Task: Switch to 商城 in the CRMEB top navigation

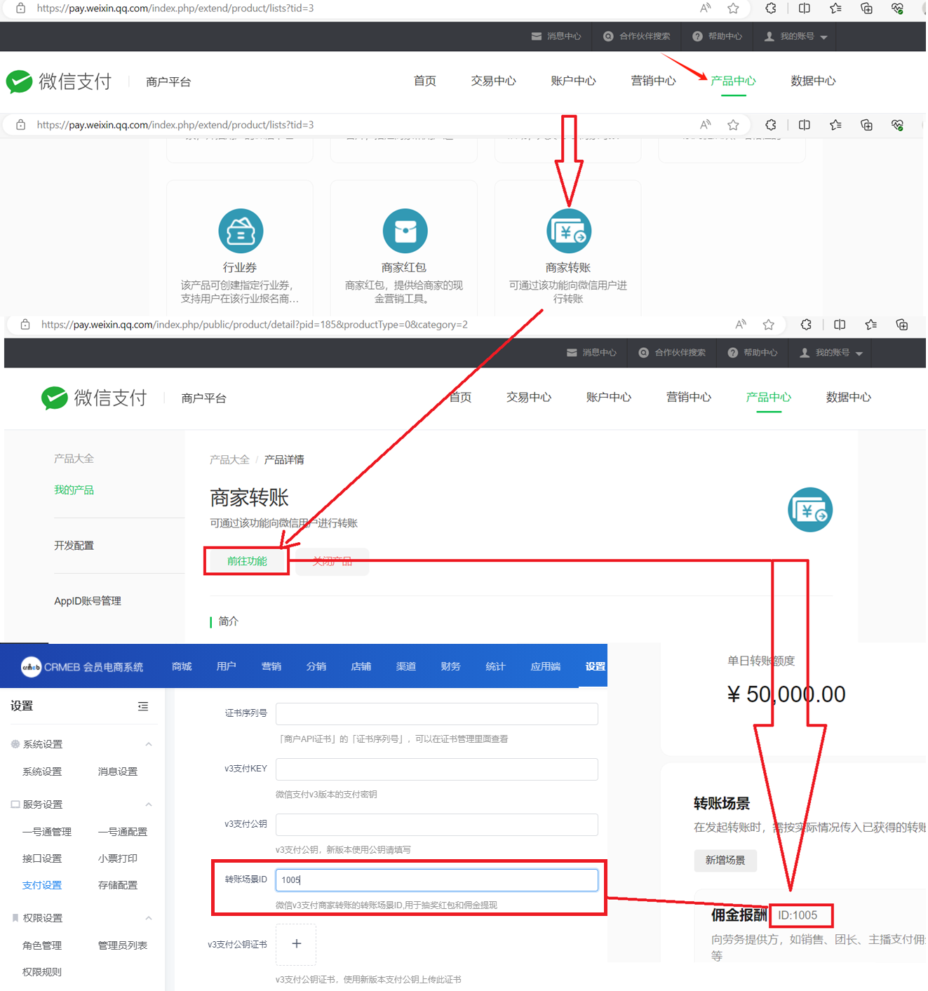Action: point(182,666)
